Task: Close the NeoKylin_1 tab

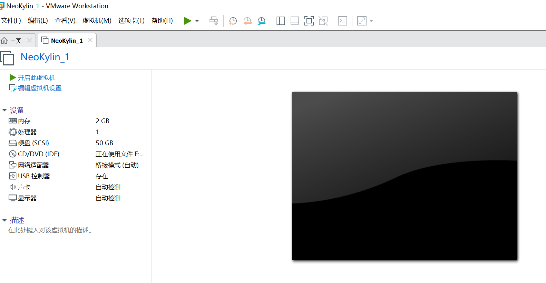Action: point(90,40)
